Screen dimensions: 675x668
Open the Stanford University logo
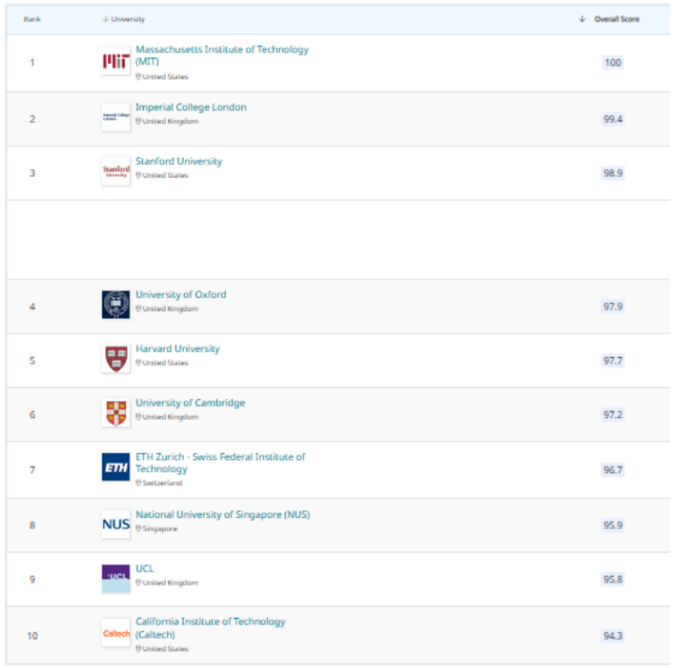coord(116,171)
